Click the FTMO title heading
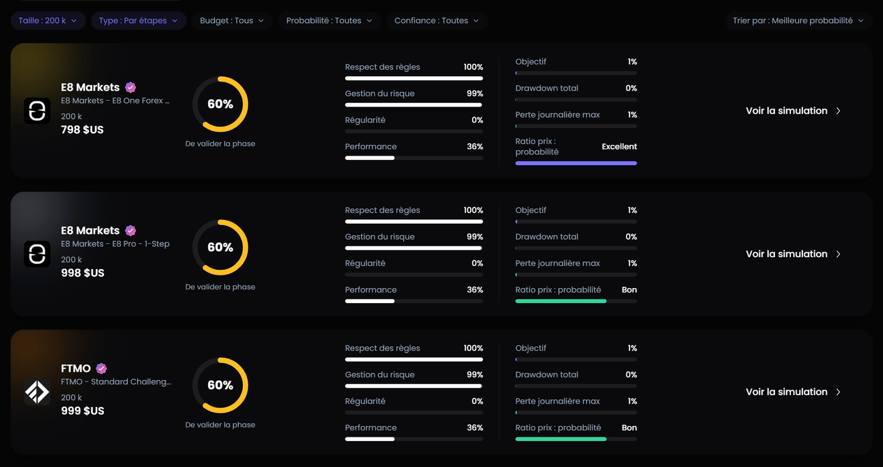This screenshot has width=883, height=467. click(76, 368)
